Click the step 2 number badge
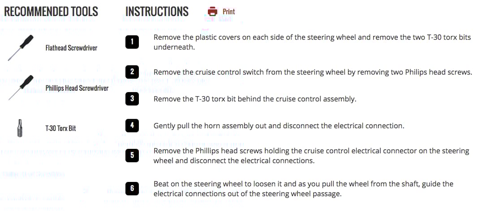 pyautogui.click(x=132, y=72)
